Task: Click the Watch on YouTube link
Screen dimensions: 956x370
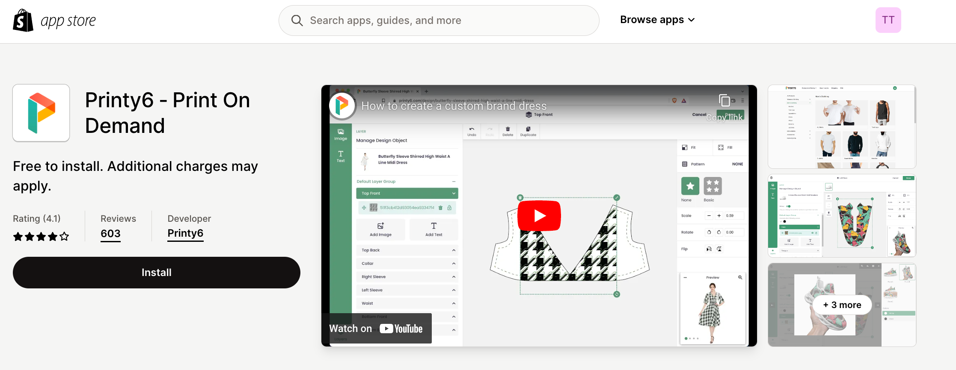Action: pyautogui.click(x=376, y=329)
